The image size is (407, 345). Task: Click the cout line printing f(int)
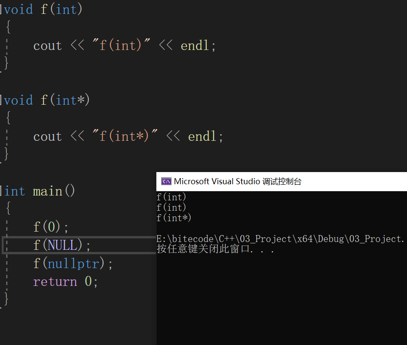124,45
